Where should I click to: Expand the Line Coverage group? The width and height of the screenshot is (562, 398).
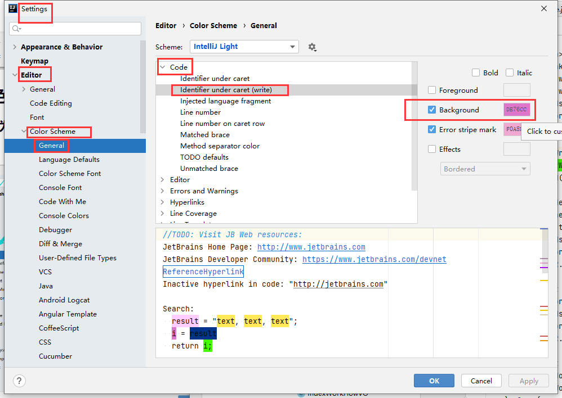[x=162, y=213]
